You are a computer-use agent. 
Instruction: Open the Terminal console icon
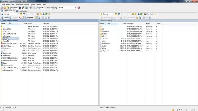click(20, 8)
